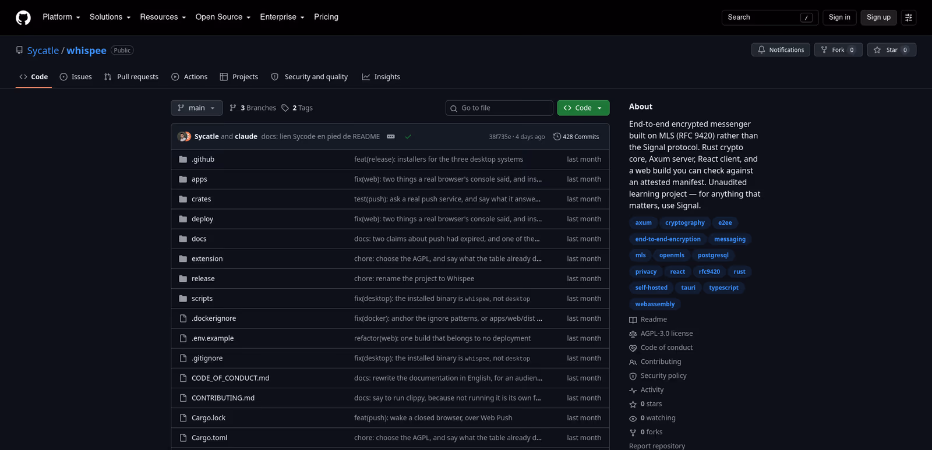Open the Pricing link
Viewport: 932px width, 450px height.
click(x=326, y=17)
